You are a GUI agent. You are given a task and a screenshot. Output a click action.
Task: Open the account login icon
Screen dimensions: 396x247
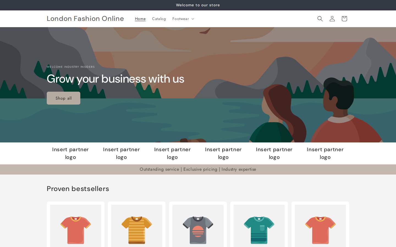pos(332,19)
